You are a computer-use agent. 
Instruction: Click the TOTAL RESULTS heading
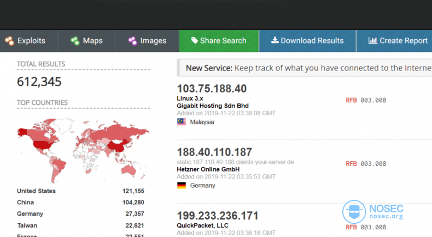[41, 64]
